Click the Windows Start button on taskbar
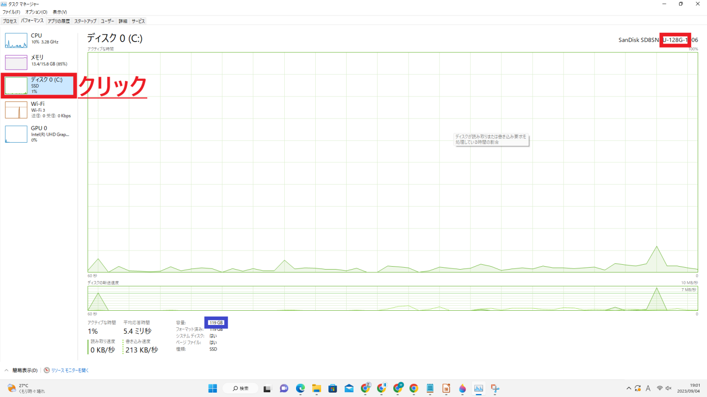This screenshot has height=397, width=707. coord(213,389)
